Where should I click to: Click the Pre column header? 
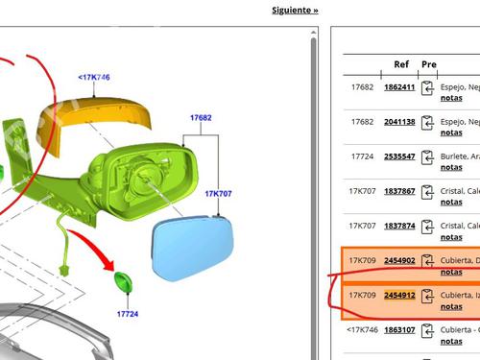429,64
